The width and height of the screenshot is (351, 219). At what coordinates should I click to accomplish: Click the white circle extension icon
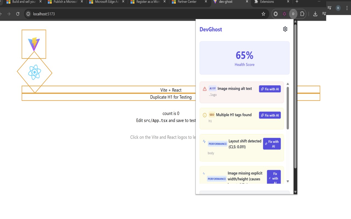click(x=276, y=14)
